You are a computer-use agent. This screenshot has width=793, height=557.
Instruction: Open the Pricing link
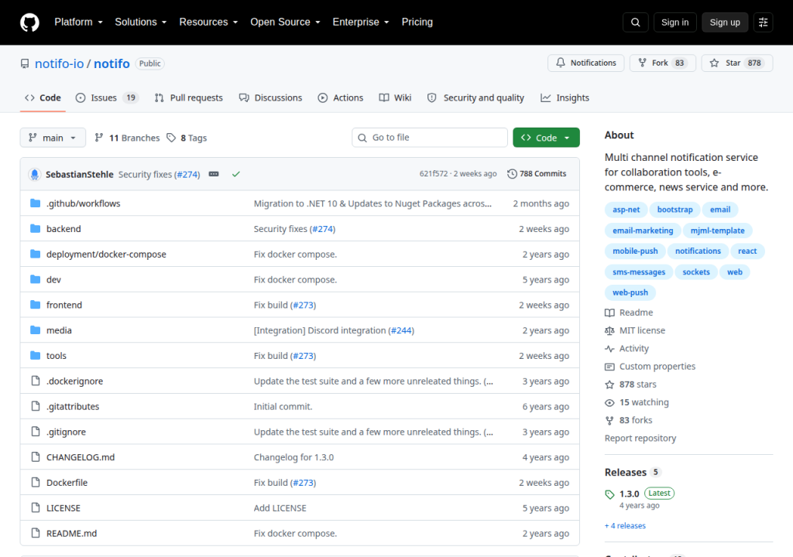pyautogui.click(x=417, y=22)
